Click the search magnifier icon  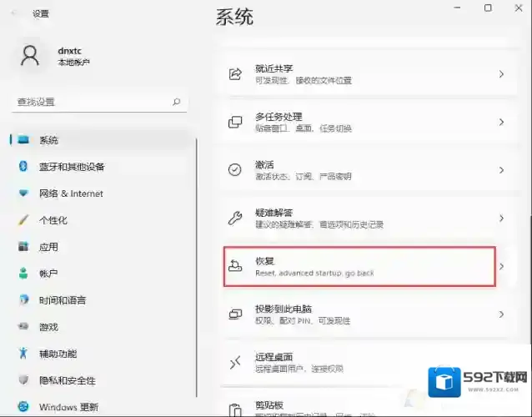click(176, 102)
